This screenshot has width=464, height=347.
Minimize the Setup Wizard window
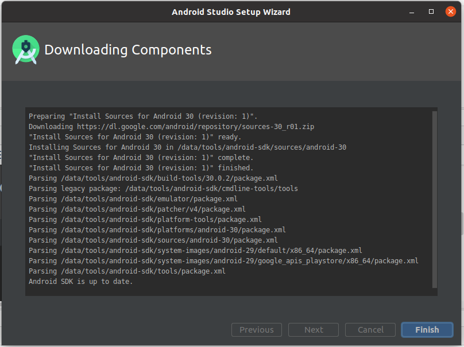point(412,12)
